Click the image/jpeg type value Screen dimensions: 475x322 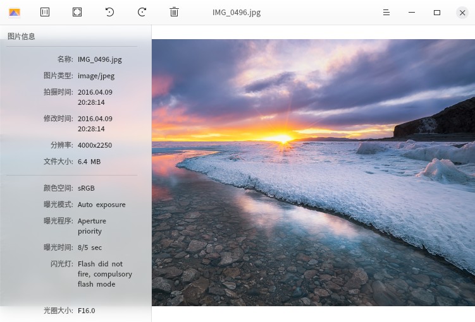point(96,76)
